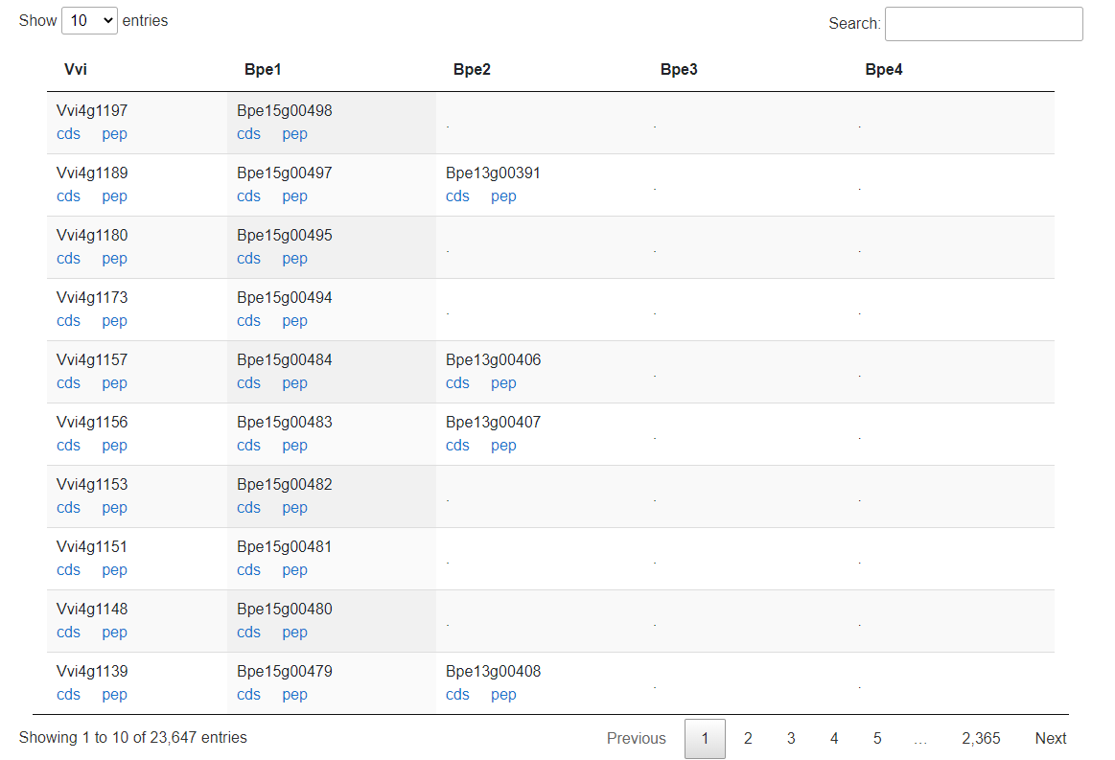The width and height of the screenshot is (1115, 760).
Task: Click the Next pagination button
Action: point(1051,739)
